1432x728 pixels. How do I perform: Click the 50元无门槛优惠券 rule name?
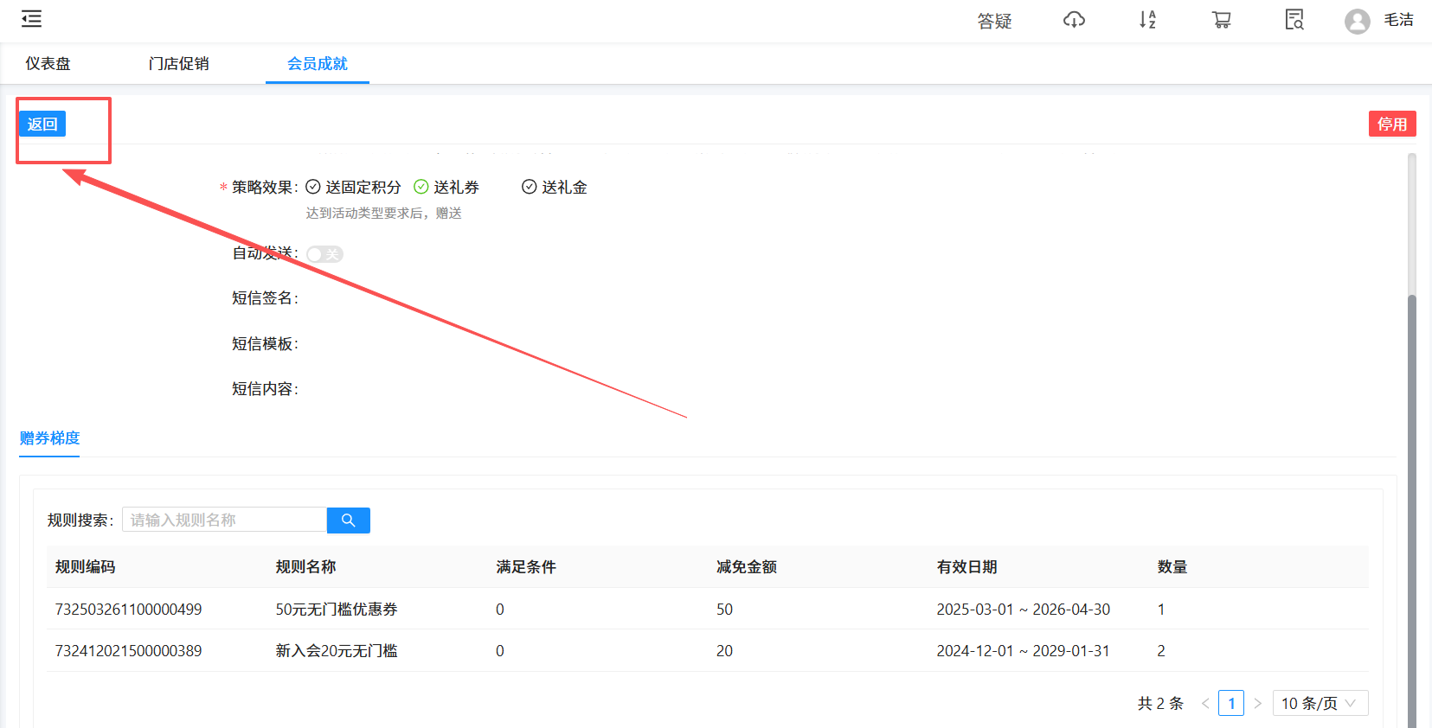click(337, 610)
